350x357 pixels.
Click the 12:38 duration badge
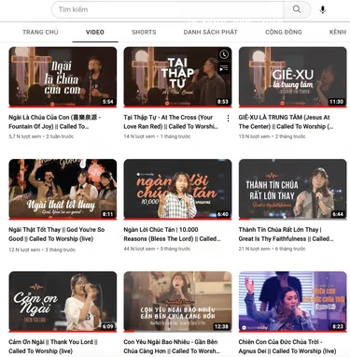pyautogui.click(x=221, y=326)
